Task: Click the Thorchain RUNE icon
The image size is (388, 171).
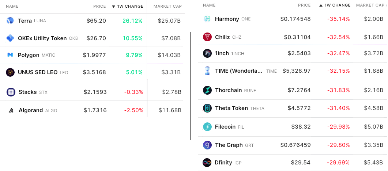Action: tap(207, 90)
